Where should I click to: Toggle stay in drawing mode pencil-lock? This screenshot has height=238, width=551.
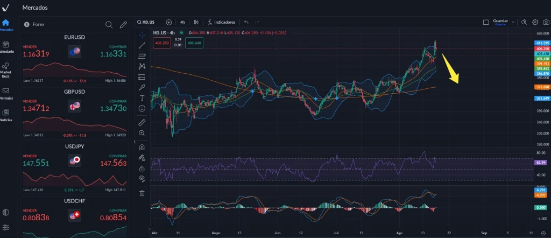click(x=142, y=157)
